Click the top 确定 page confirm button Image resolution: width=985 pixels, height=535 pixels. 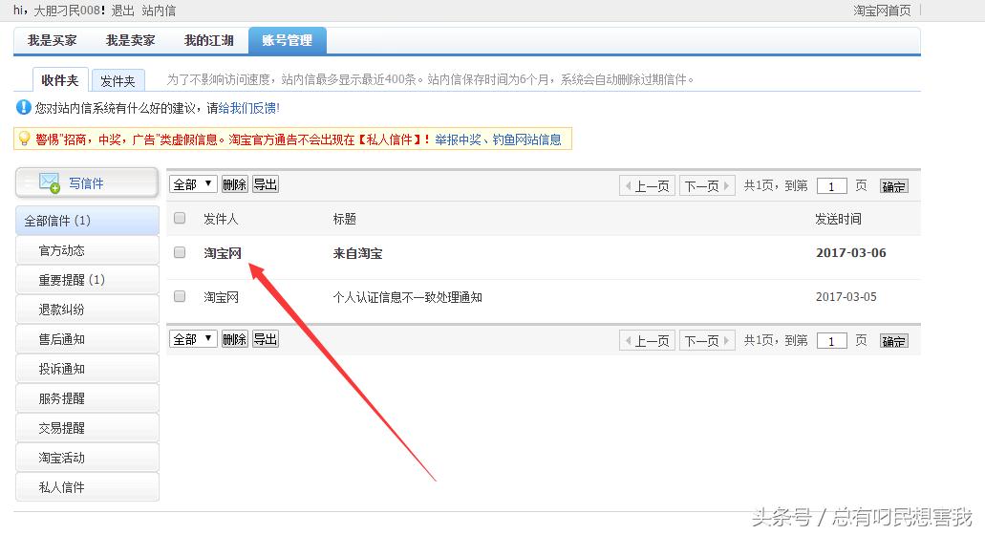coord(893,186)
